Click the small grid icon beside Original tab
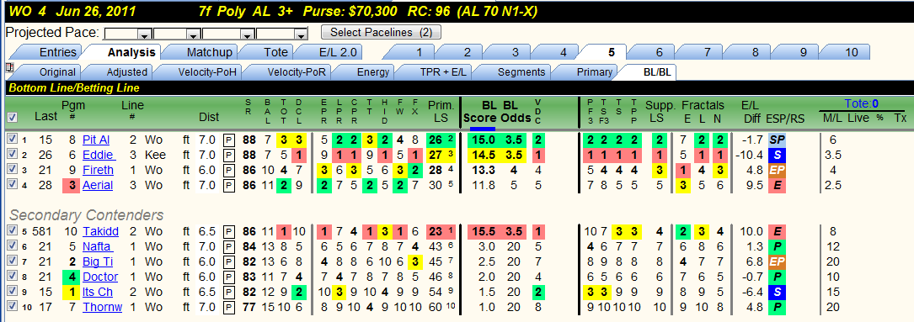Viewport: 914px width, 322px height. click(x=8, y=68)
